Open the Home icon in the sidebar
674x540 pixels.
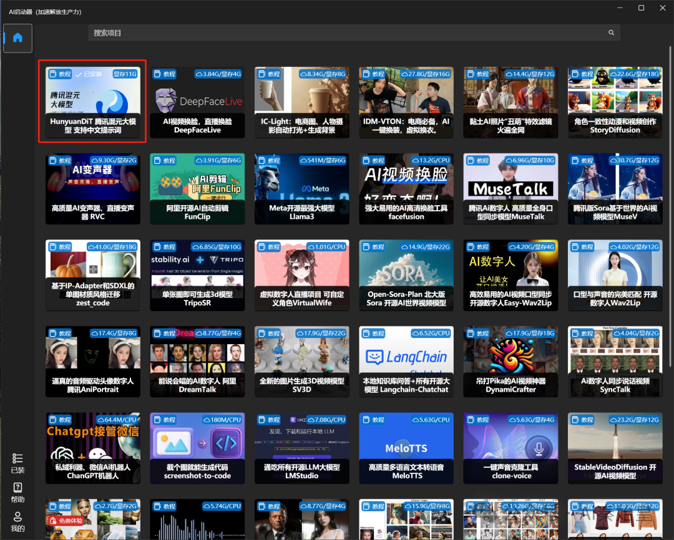17,38
